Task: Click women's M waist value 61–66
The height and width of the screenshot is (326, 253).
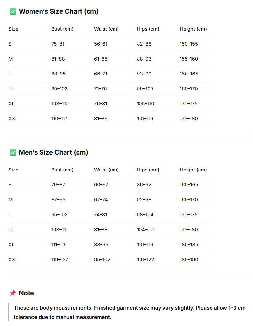Action: click(101, 59)
